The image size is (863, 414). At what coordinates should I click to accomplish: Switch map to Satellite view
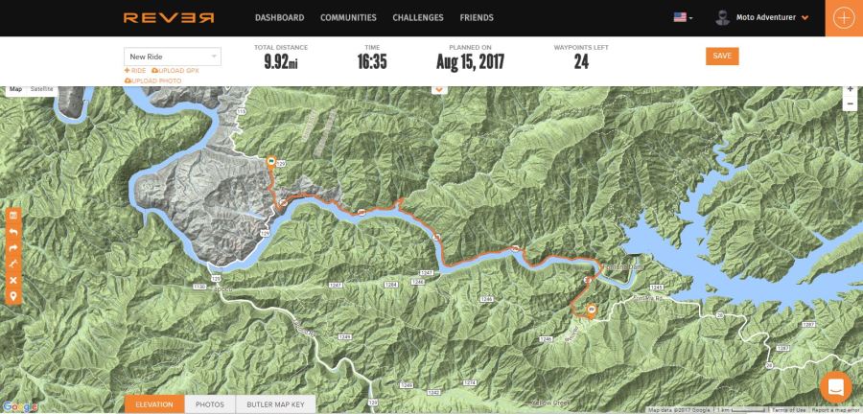coord(42,89)
